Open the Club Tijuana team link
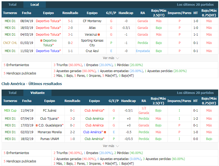 (x=49, y=119)
